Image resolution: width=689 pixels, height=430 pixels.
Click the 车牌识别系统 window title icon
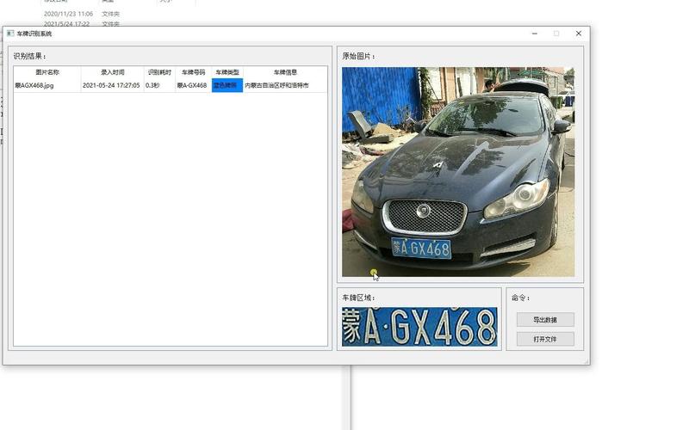coord(10,34)
